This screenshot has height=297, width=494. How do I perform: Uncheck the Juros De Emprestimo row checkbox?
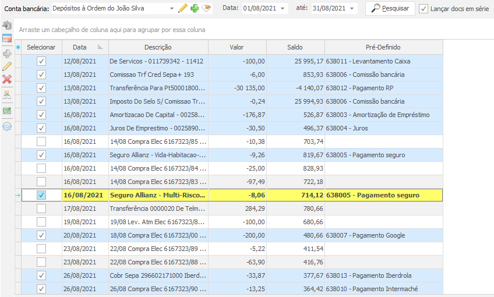pos(41,128)
